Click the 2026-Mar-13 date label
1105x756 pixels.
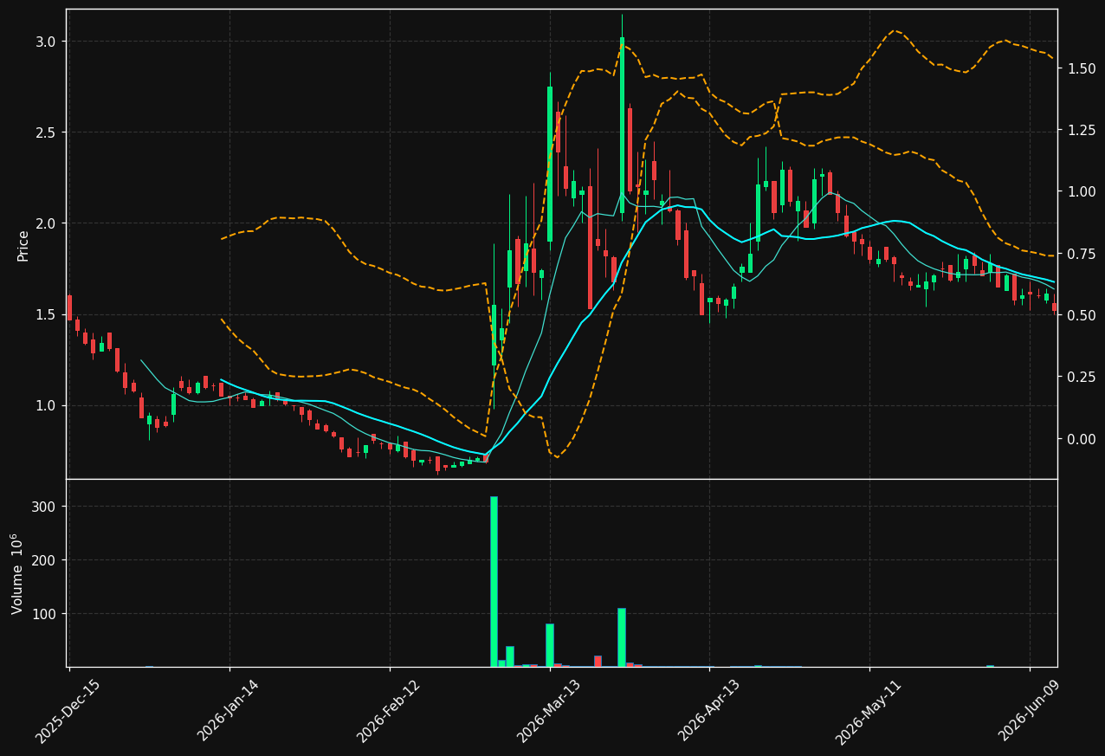pyautogui.click(x=549, y=712)
